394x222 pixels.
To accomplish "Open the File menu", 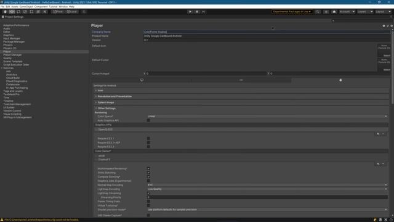I will (x=2, y=7).
